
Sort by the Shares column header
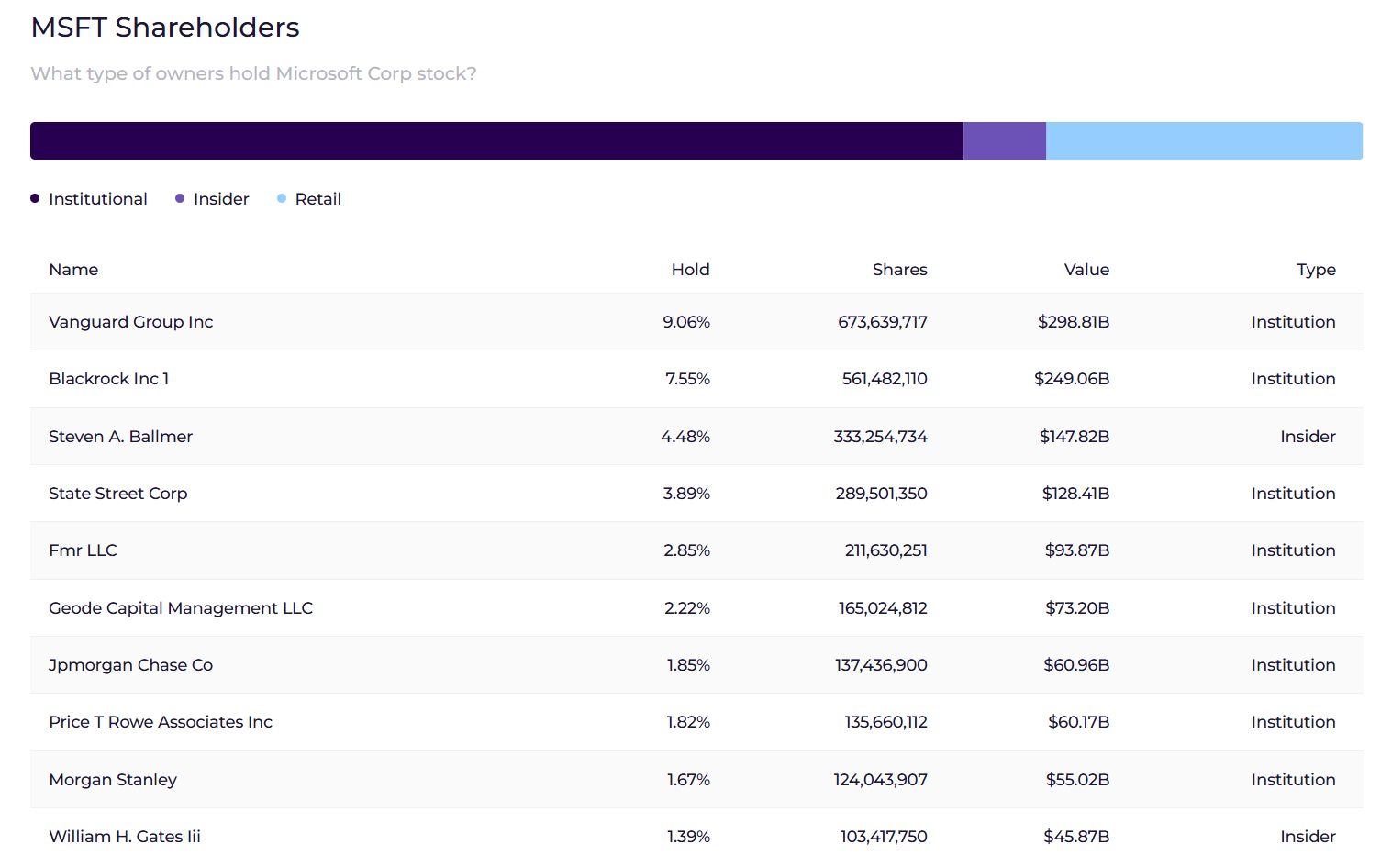(x=899, y=270)
